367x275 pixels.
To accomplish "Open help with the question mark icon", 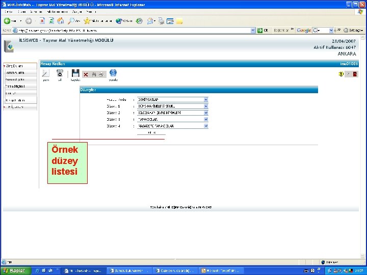I will click(x=348, y=74).
